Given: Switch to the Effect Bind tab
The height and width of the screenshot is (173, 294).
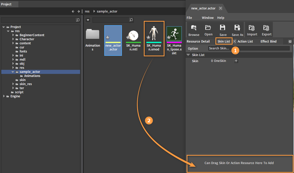Looking at the screenshot, I should tap(269, 42).
